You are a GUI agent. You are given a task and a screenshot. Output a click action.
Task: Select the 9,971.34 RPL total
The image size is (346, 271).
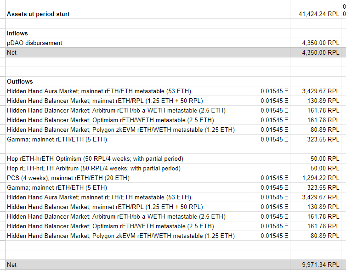tap(321, 265)
